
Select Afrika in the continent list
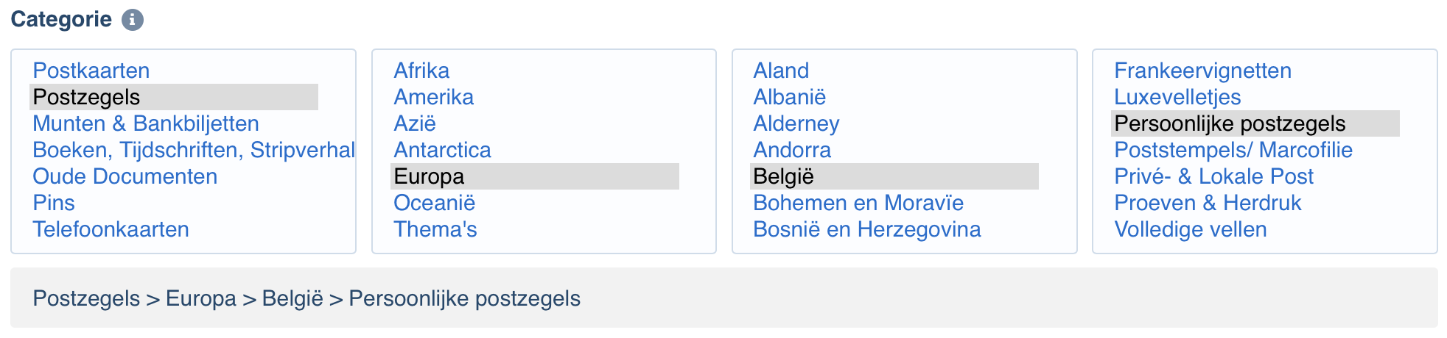pyautogui.click(x=421, y=71)
